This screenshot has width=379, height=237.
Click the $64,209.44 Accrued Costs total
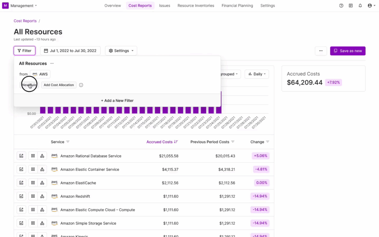[x=305, y=83]
